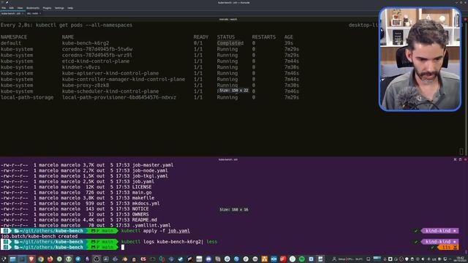
Task: Click the job-node.yaml file name
Action: point(150,170)
